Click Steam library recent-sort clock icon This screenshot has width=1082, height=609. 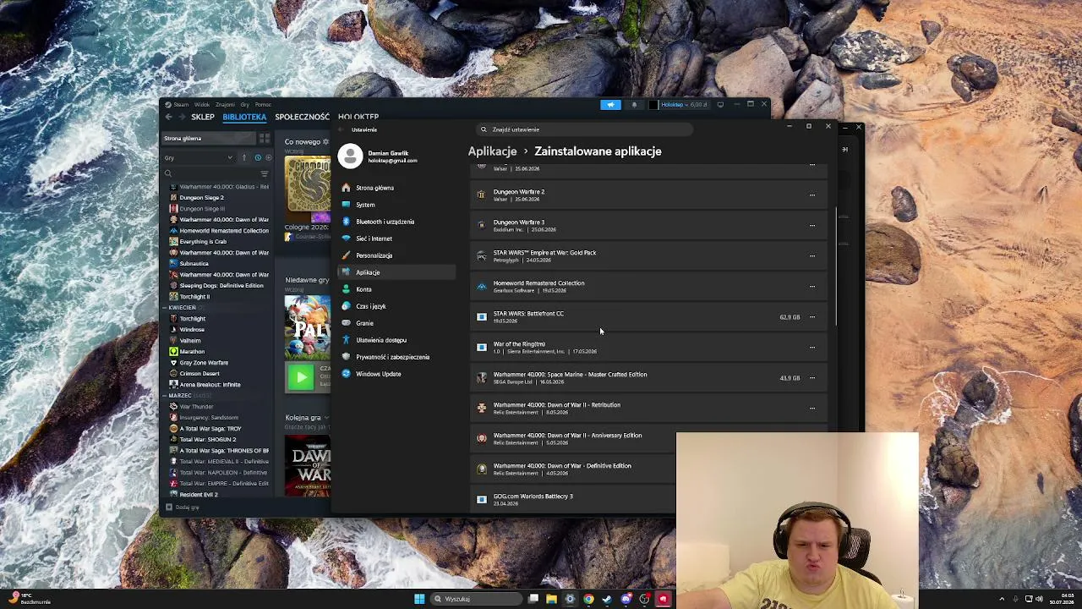(x=258, y=157)
